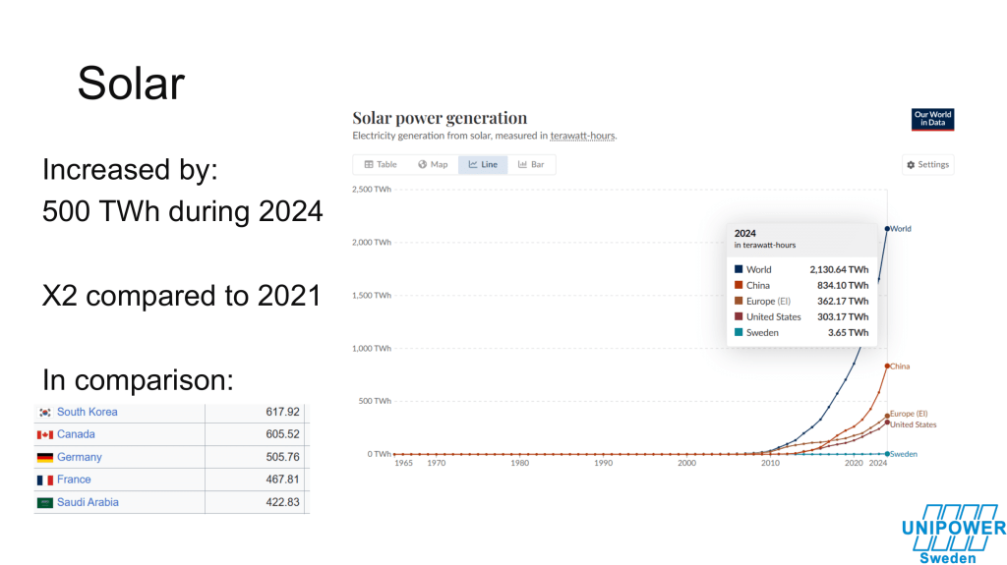Click the Canada flag icon
Image resolution: width=1007 pixels, height=565 pixels.
[44, 435]
